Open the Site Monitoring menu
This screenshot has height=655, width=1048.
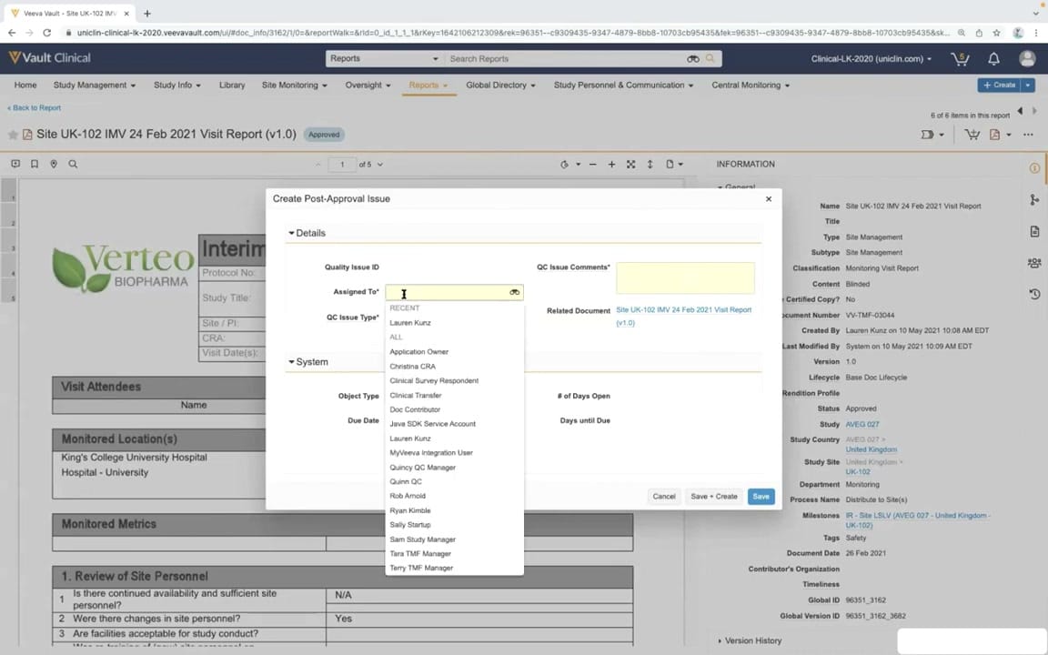coord(294,85)
